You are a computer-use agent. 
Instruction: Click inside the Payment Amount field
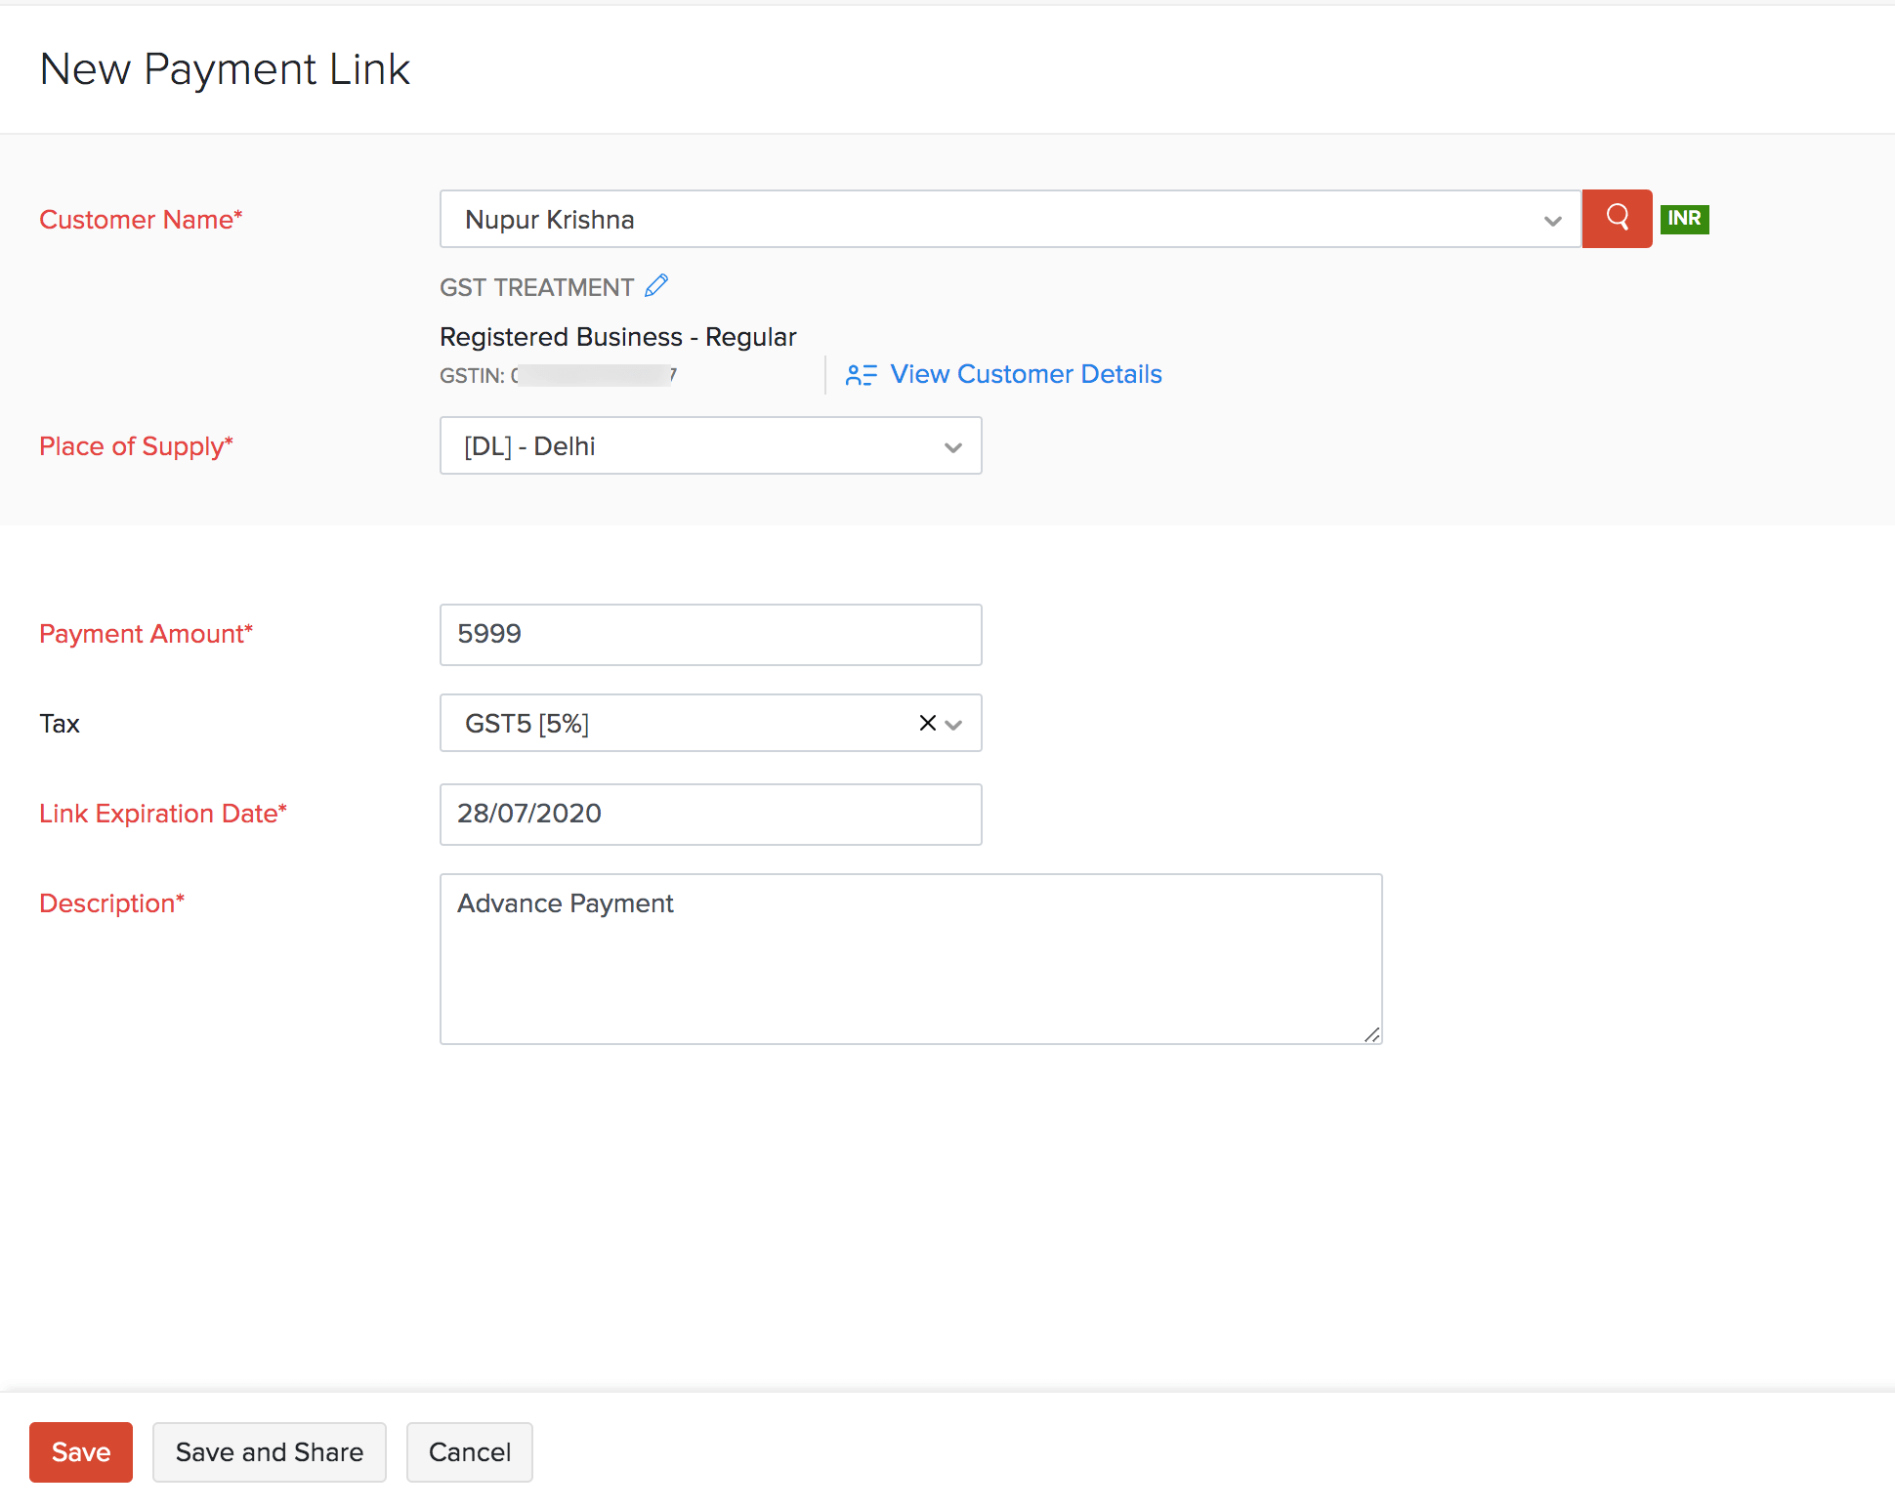click(x=710, y=634)
